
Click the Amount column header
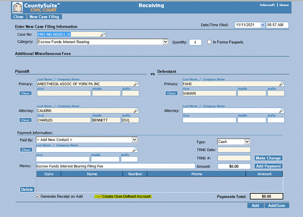tap(265, 174)
